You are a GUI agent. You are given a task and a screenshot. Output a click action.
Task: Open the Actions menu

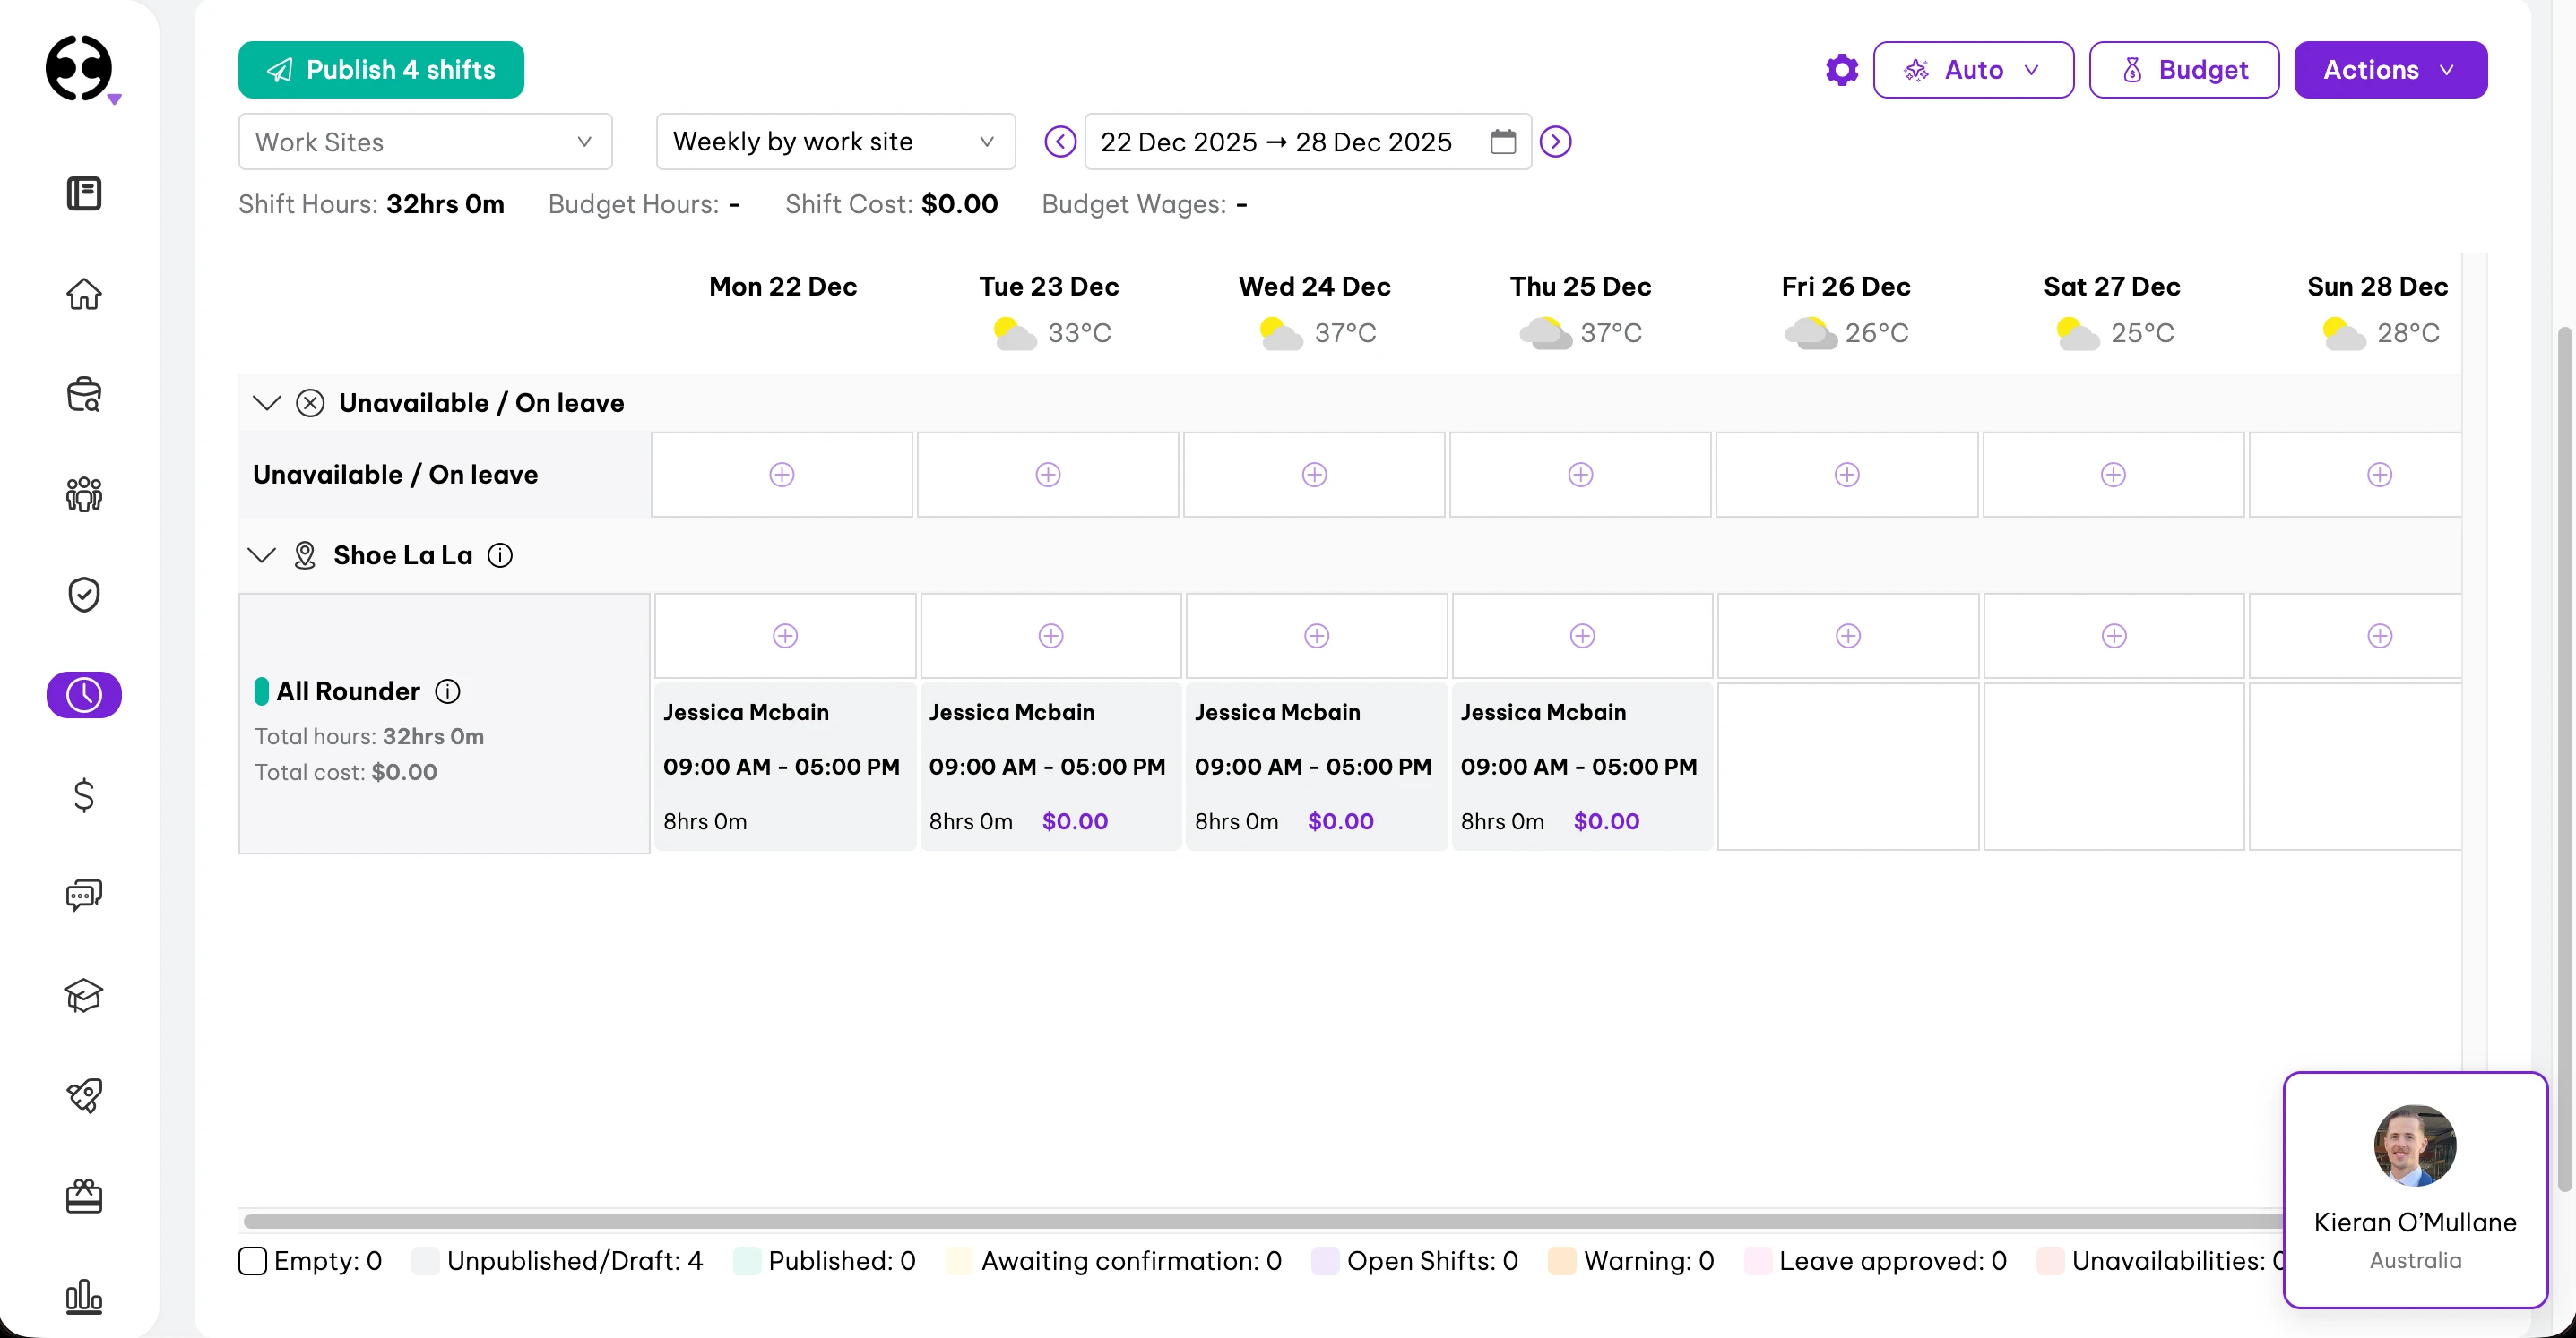[x=2391, y=69]
